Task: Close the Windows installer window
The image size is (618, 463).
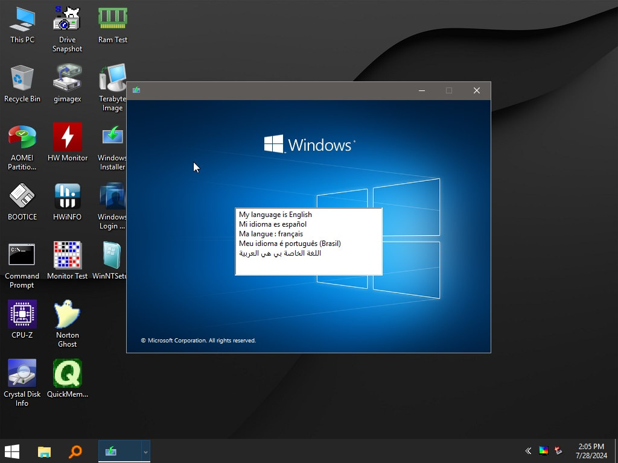Action: click(x=477, y=90)
